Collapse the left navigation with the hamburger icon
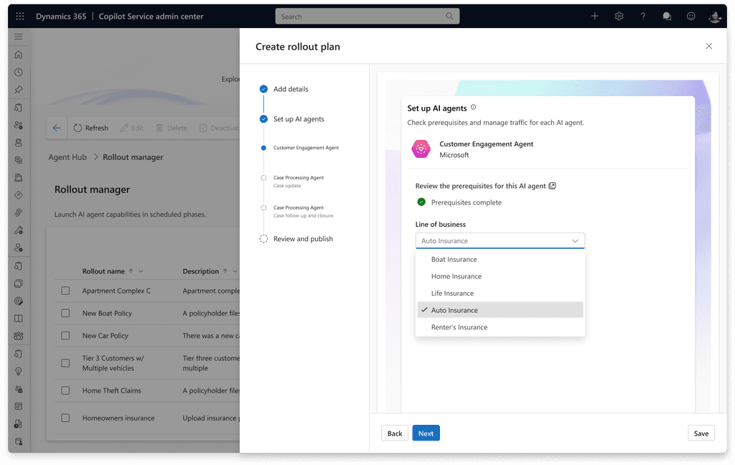 coord(19,37)
